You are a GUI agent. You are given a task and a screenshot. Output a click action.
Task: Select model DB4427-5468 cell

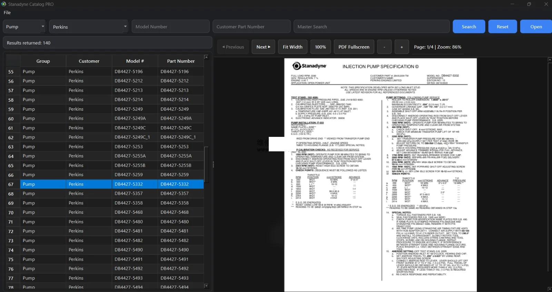click(135, 212)
